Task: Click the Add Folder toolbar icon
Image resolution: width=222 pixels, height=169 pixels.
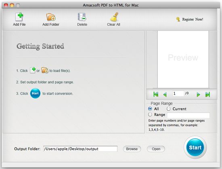Action: tap(51, 17)
